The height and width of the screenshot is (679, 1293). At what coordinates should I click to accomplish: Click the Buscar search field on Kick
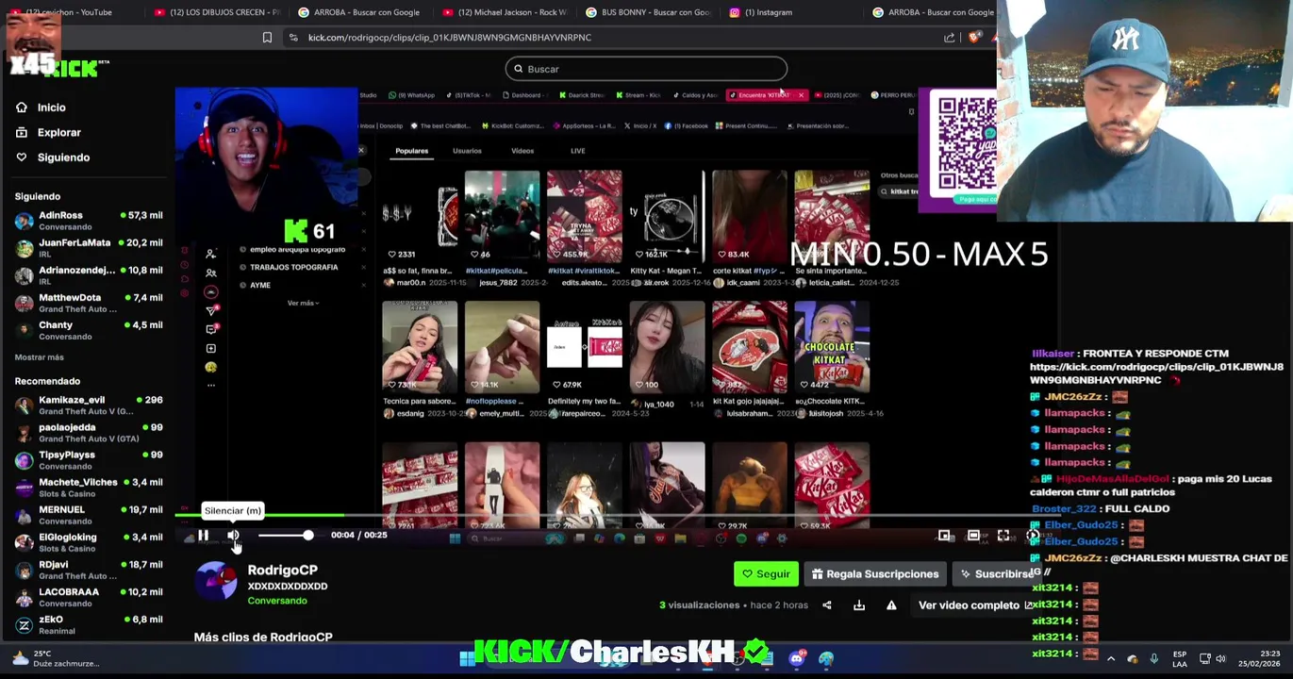[x=646, y=69]
